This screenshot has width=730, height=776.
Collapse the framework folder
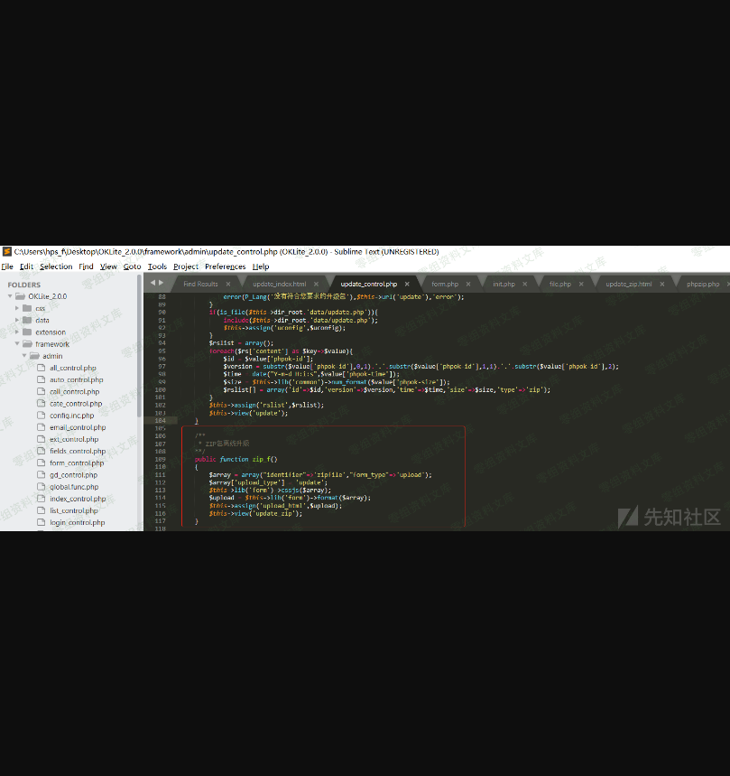tap(16, 344)
